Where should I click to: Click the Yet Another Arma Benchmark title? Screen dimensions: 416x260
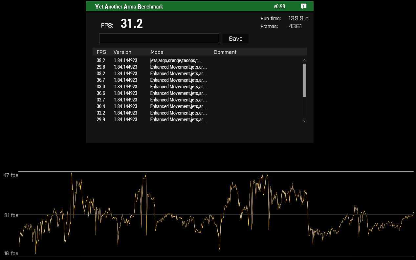[129, 7]
